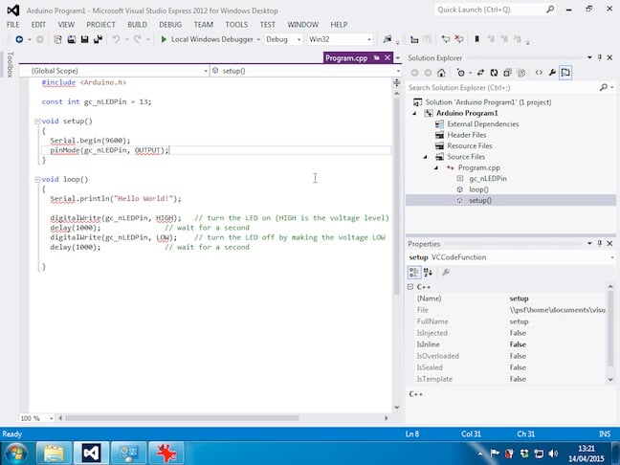
Task: Click Categorized view icon in Properties
Action: pos(414,272)
